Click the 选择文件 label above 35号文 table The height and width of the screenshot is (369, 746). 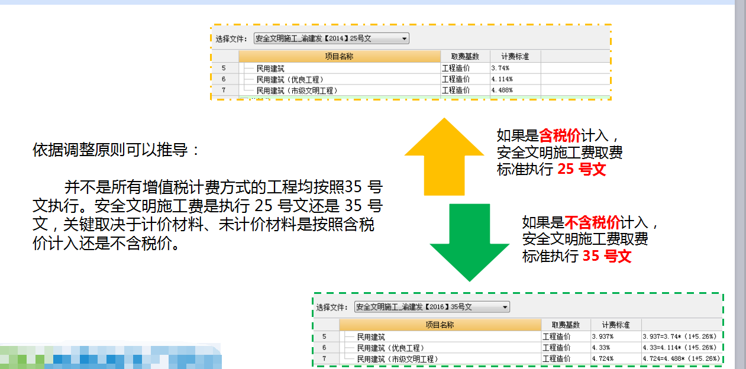(332, 307)
